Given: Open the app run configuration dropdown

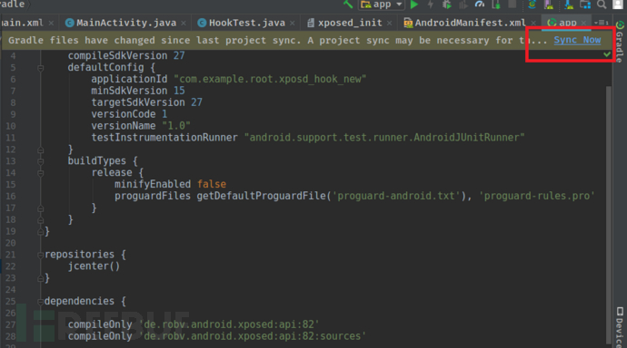Looking at the screenshot, I should [382, 5].
